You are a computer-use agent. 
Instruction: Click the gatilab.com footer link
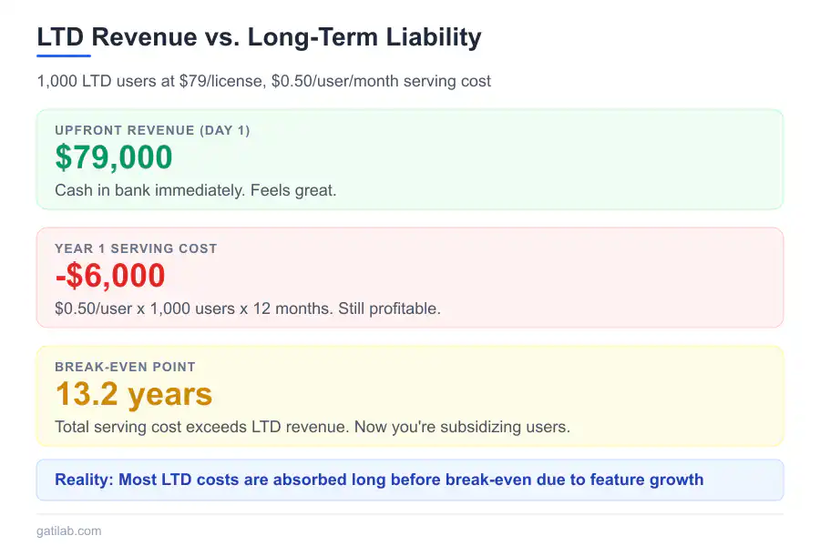coord(69,531)
